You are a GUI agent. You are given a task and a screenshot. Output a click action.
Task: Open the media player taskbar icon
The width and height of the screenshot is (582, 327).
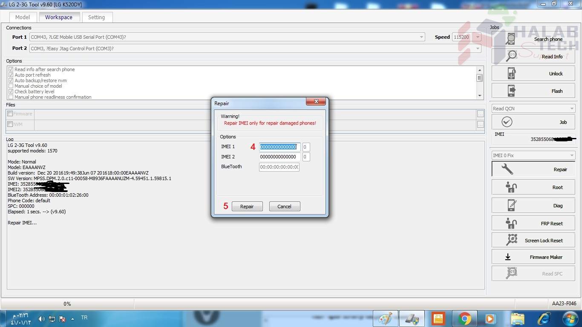pyautogui.click(x=490, y=318)
